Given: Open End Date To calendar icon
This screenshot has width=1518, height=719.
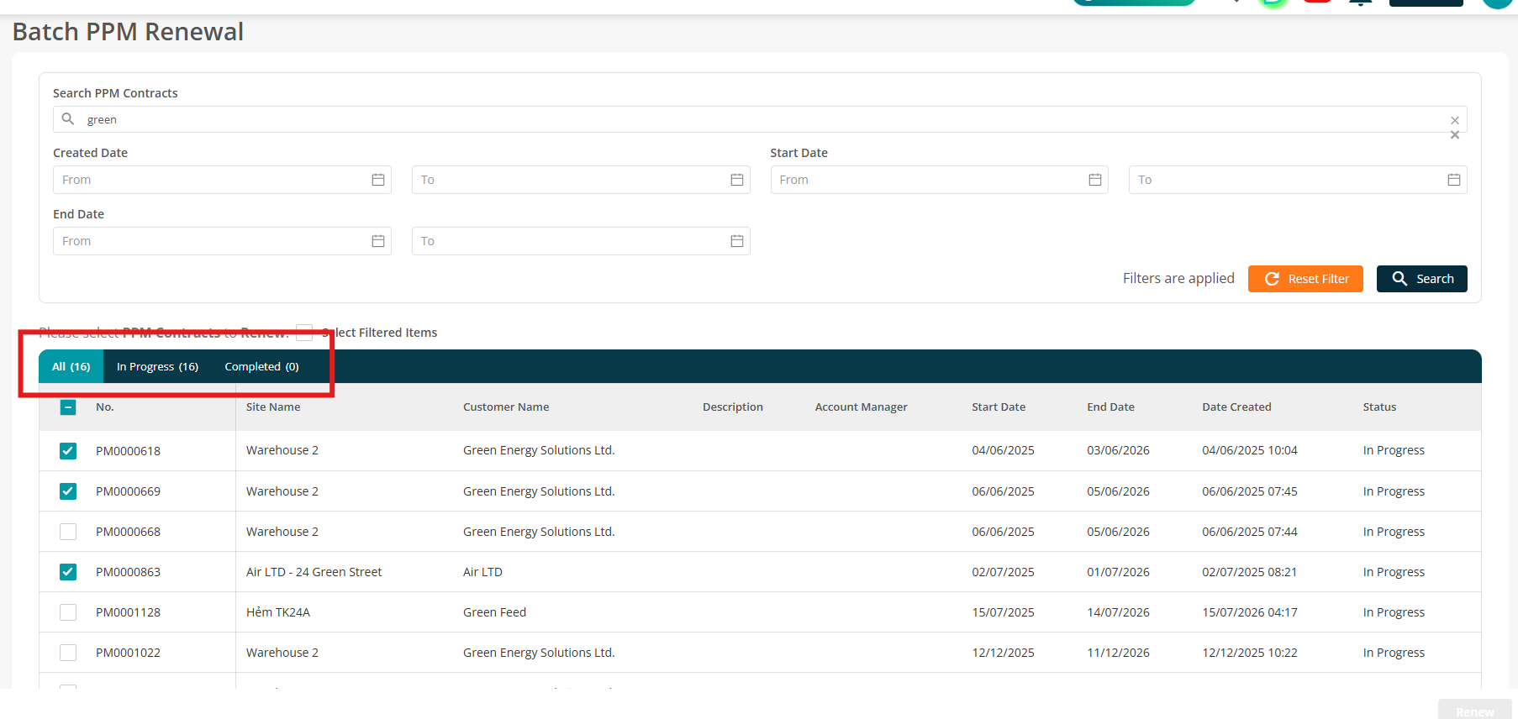Looking at the screenshot, I should (x=737, y=241).
